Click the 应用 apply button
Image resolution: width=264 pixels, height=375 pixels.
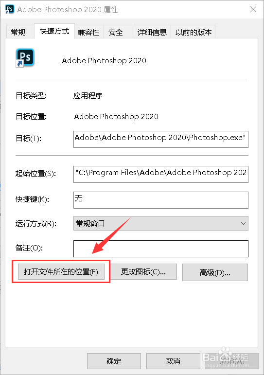(232, 361)
